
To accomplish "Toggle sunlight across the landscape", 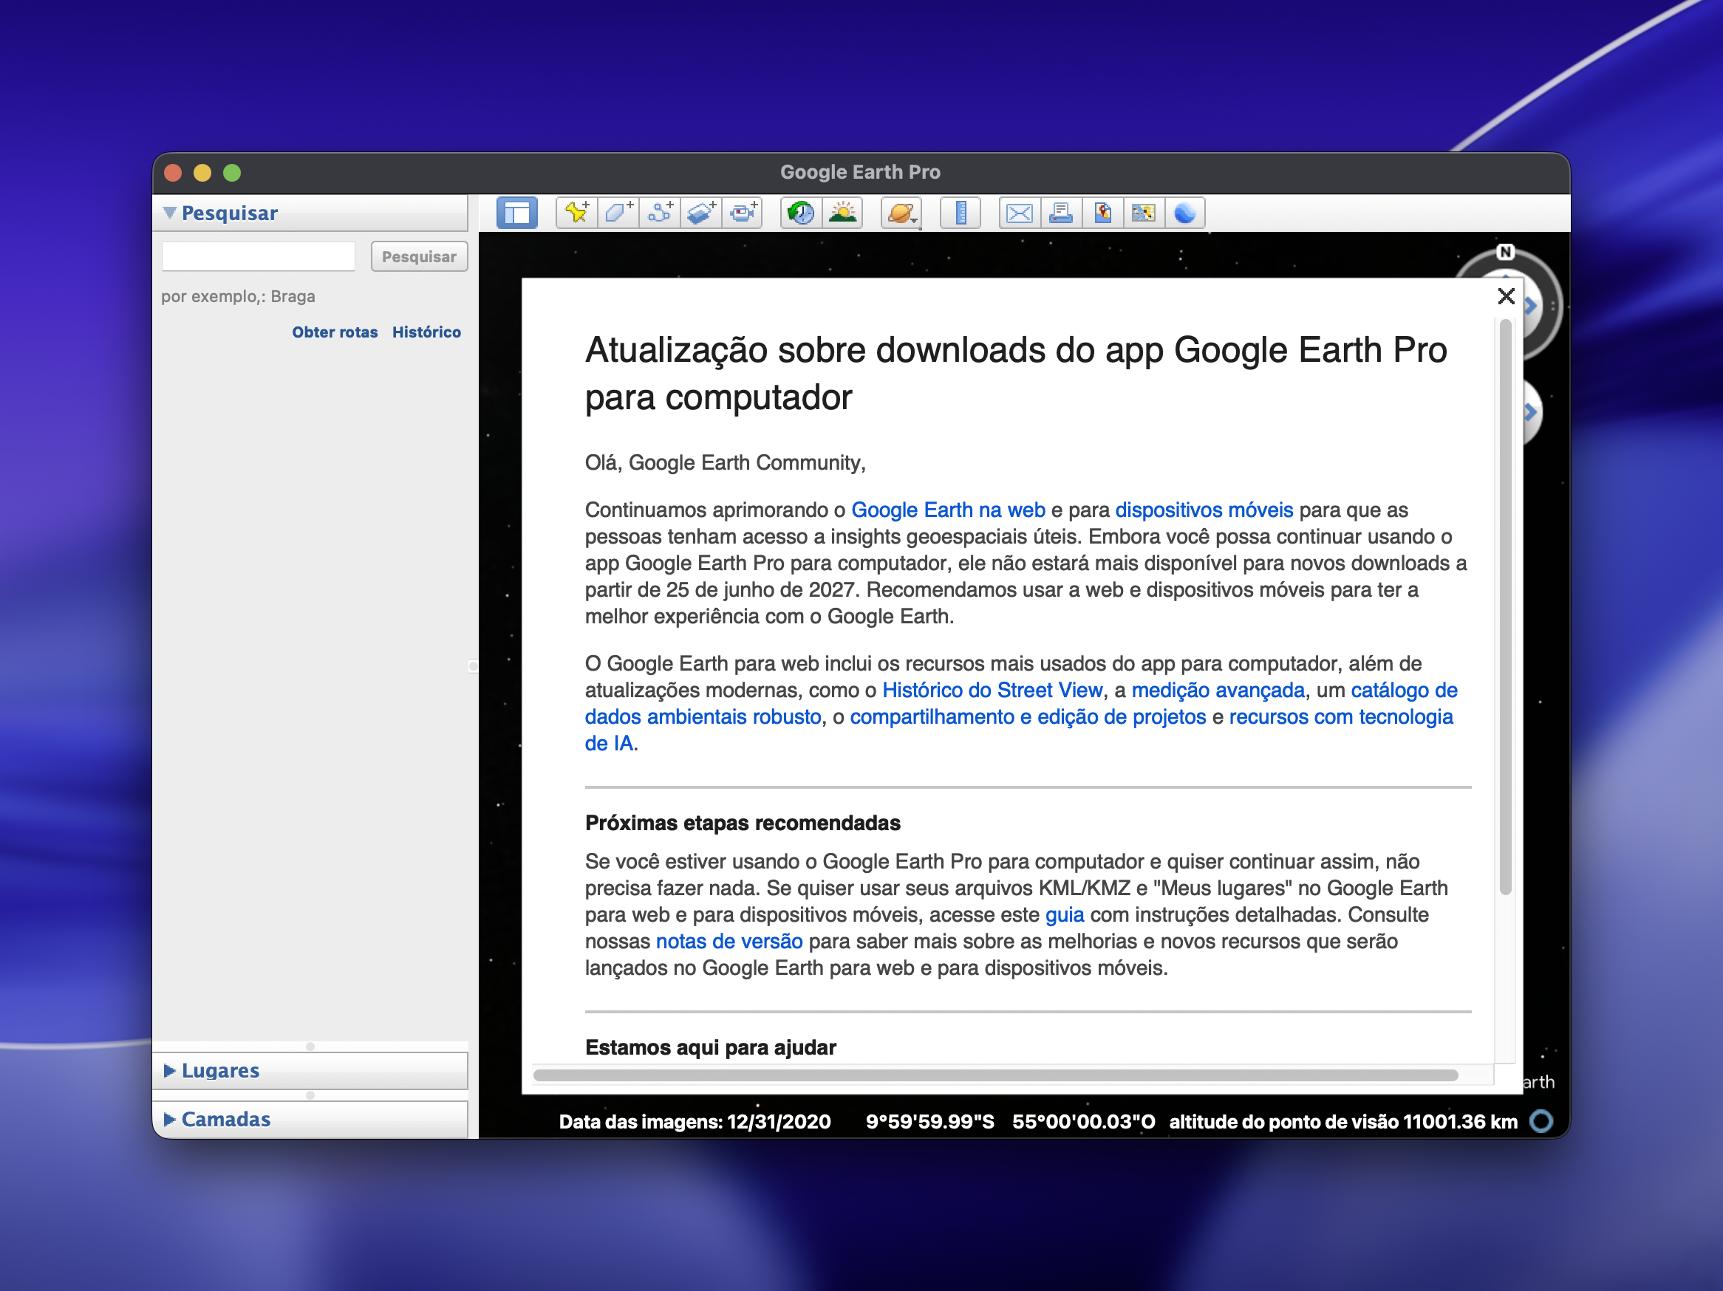I will (x=842, y=213).
